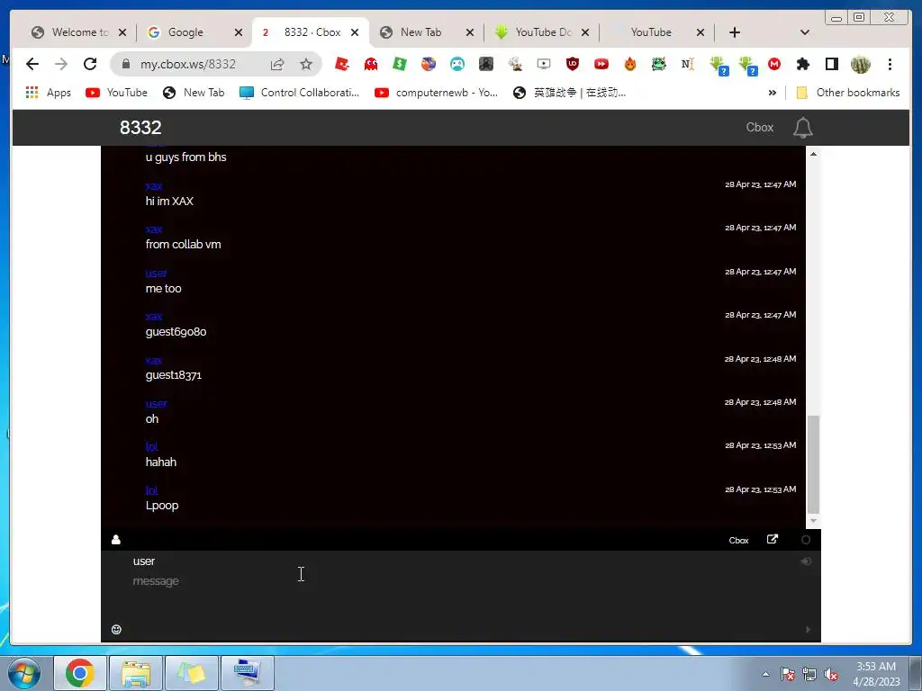Open Chrome from the taskbar
This screenshot has height=691, width=922.
click(x=80, y=673)
